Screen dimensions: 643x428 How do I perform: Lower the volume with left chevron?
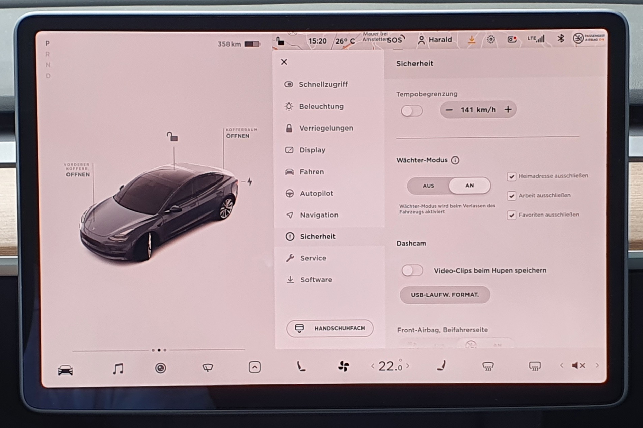pos(562,365)
